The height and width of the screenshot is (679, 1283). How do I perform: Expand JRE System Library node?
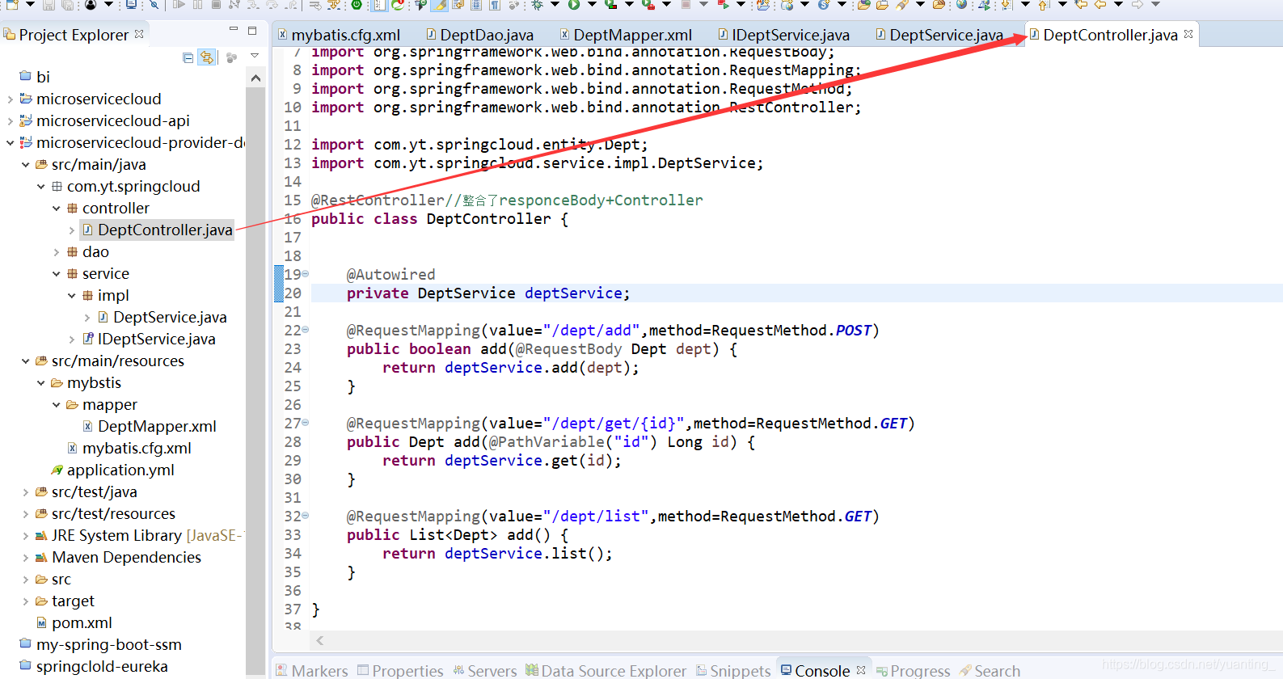25,536
